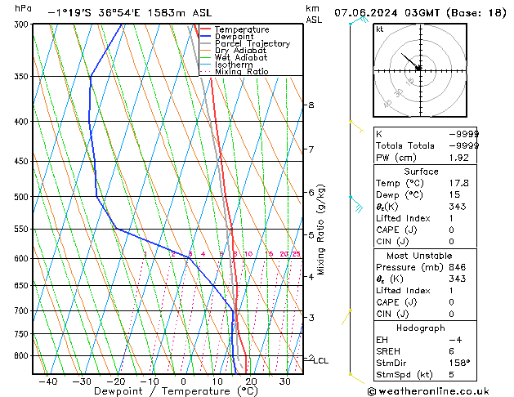The height and width of the screenshot is (397, 514).
Task: Click the grey Parcel Trajectory legend line
Action: coord(205,43)
